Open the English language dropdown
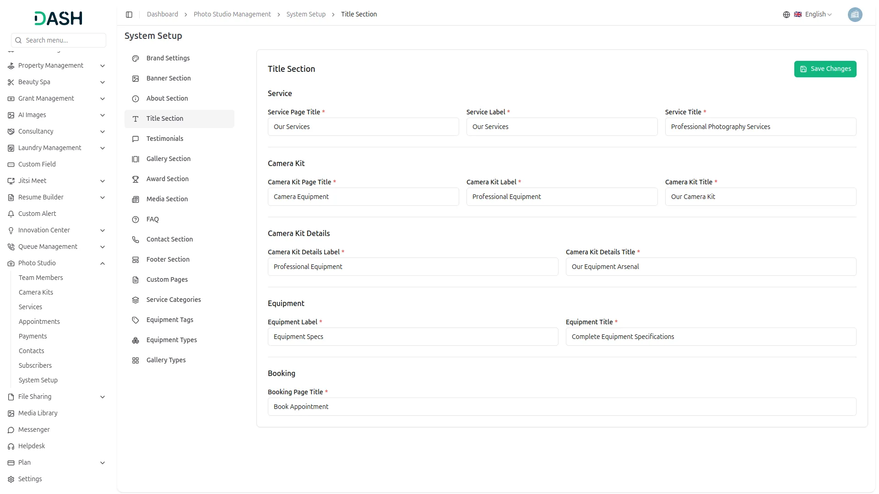 [816, 14]
